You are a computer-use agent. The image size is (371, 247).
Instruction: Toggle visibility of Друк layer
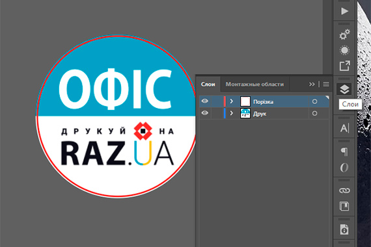pyautogui.click(x=204, y=113)
